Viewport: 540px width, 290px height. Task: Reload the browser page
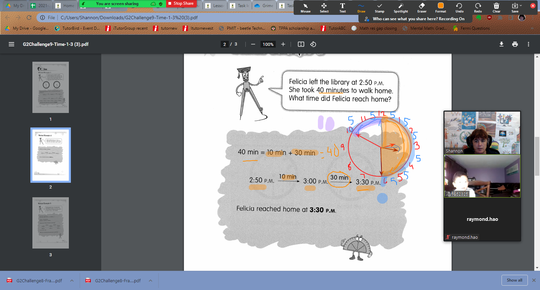(29, 18)
